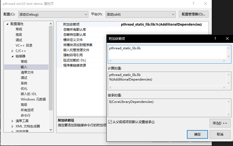
Task: Expand the C/C++ tree node
Action: (x=12, y=51)
